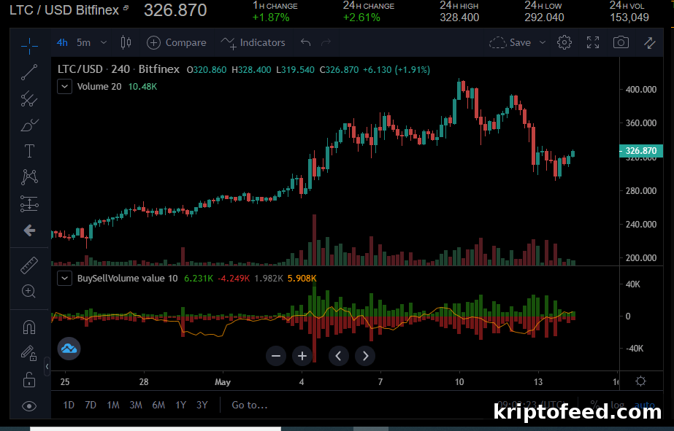The image size is (674, 431).
Task: Open the Indicators dialog
Action: click(253, 42)
